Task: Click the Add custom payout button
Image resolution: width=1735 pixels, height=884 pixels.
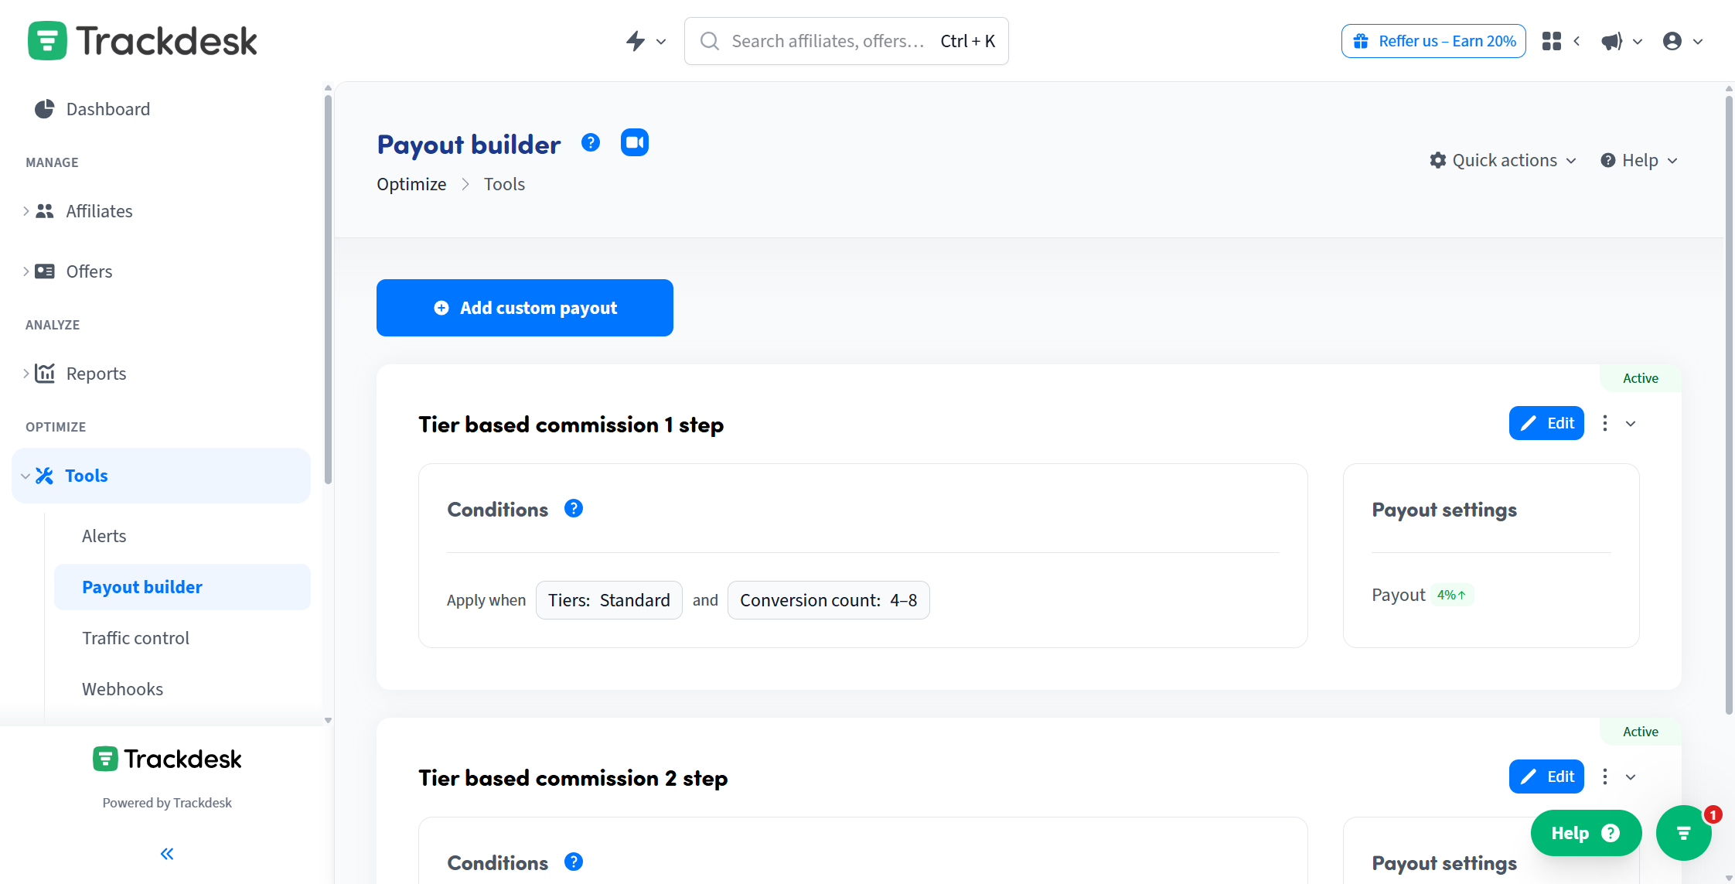Action: pos(524,308)
